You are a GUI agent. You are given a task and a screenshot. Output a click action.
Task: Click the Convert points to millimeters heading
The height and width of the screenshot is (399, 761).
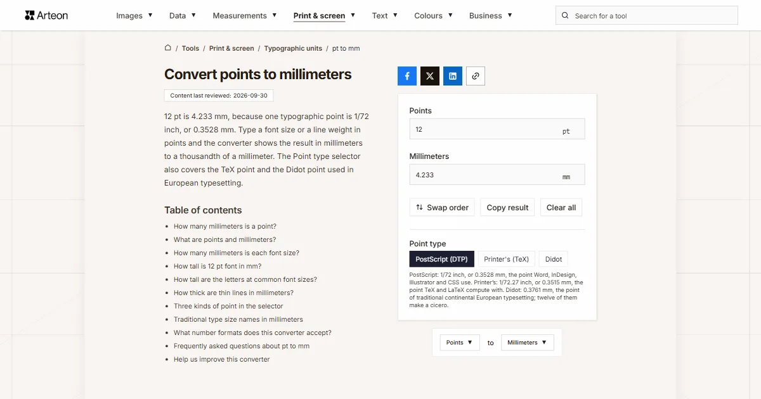[x=258, y=74]
